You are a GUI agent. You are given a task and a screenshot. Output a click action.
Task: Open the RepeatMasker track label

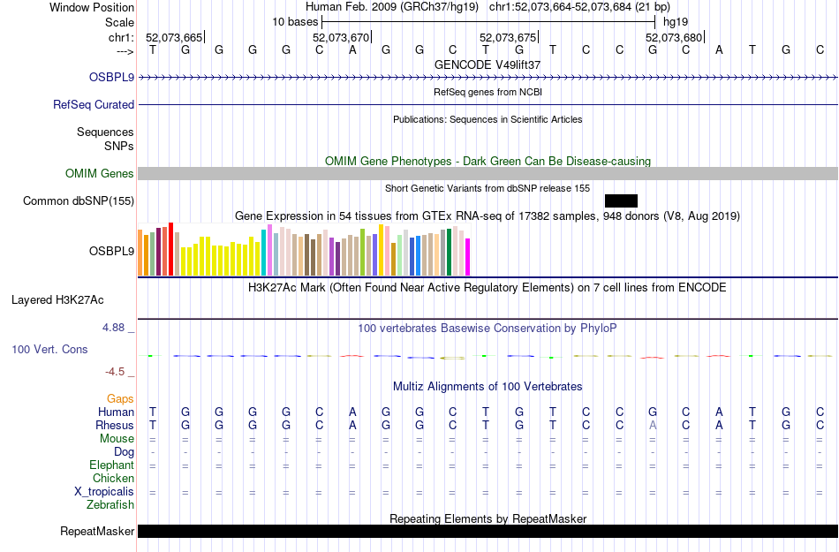[x=97, y=531]
